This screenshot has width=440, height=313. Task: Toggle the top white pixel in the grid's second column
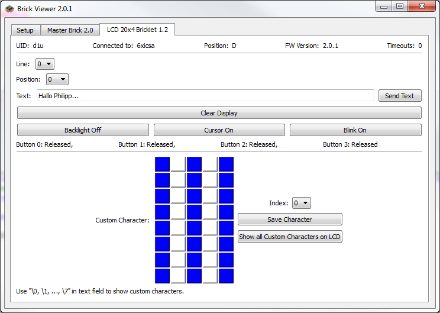pos(178,164)
